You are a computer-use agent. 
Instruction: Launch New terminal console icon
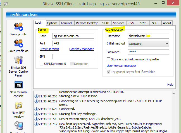[x=19, y=85]
